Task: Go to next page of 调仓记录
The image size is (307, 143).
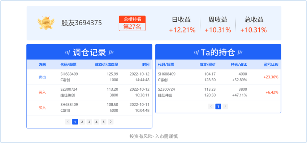Action: [111, 122]
